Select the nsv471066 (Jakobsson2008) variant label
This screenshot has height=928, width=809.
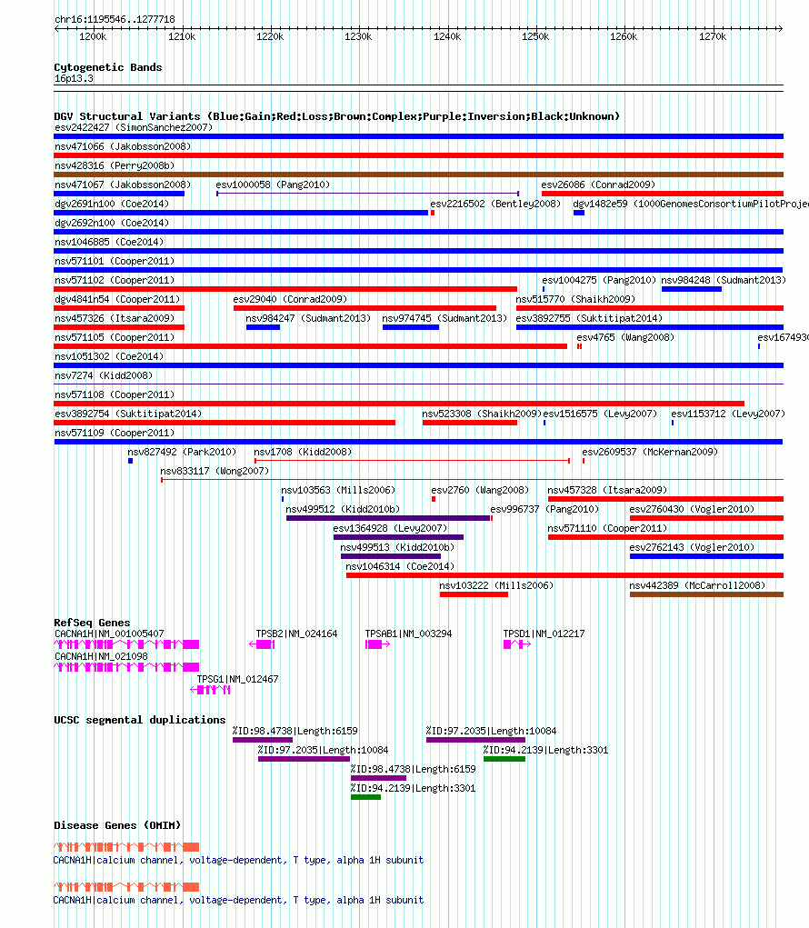[x=123, y=146]
